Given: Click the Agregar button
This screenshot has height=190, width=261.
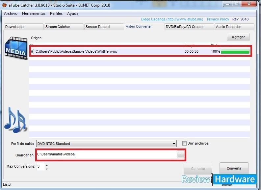Looking at the screenshot, I should tap(238, 37).
